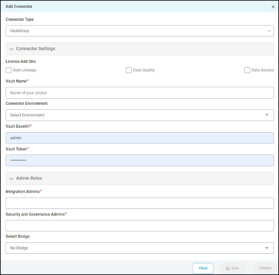Click the Connector Type chevron arrow
The width and height of the screenshot is (279, 275).
pyautogui.click(x=269, y=31)
